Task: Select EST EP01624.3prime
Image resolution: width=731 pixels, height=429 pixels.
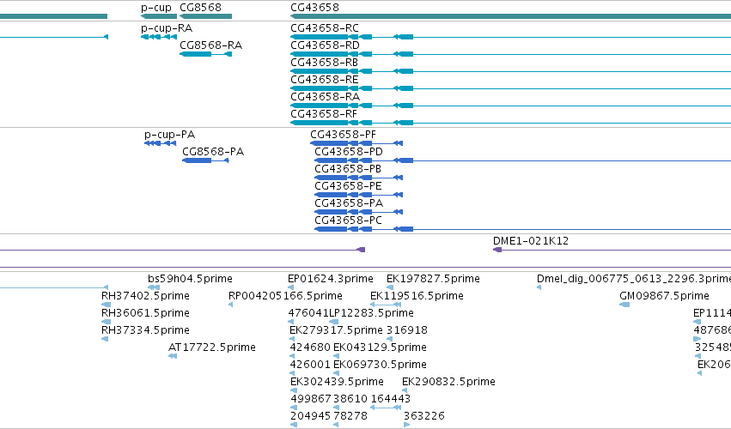Action: tap(331, 279)
